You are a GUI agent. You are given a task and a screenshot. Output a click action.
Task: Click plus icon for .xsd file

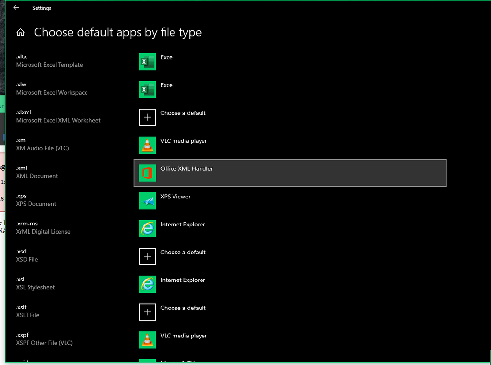147,256
